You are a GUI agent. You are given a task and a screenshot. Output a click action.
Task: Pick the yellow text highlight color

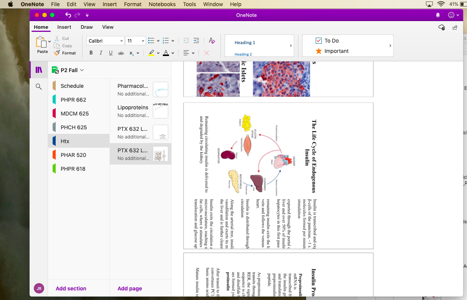(151, 53)
